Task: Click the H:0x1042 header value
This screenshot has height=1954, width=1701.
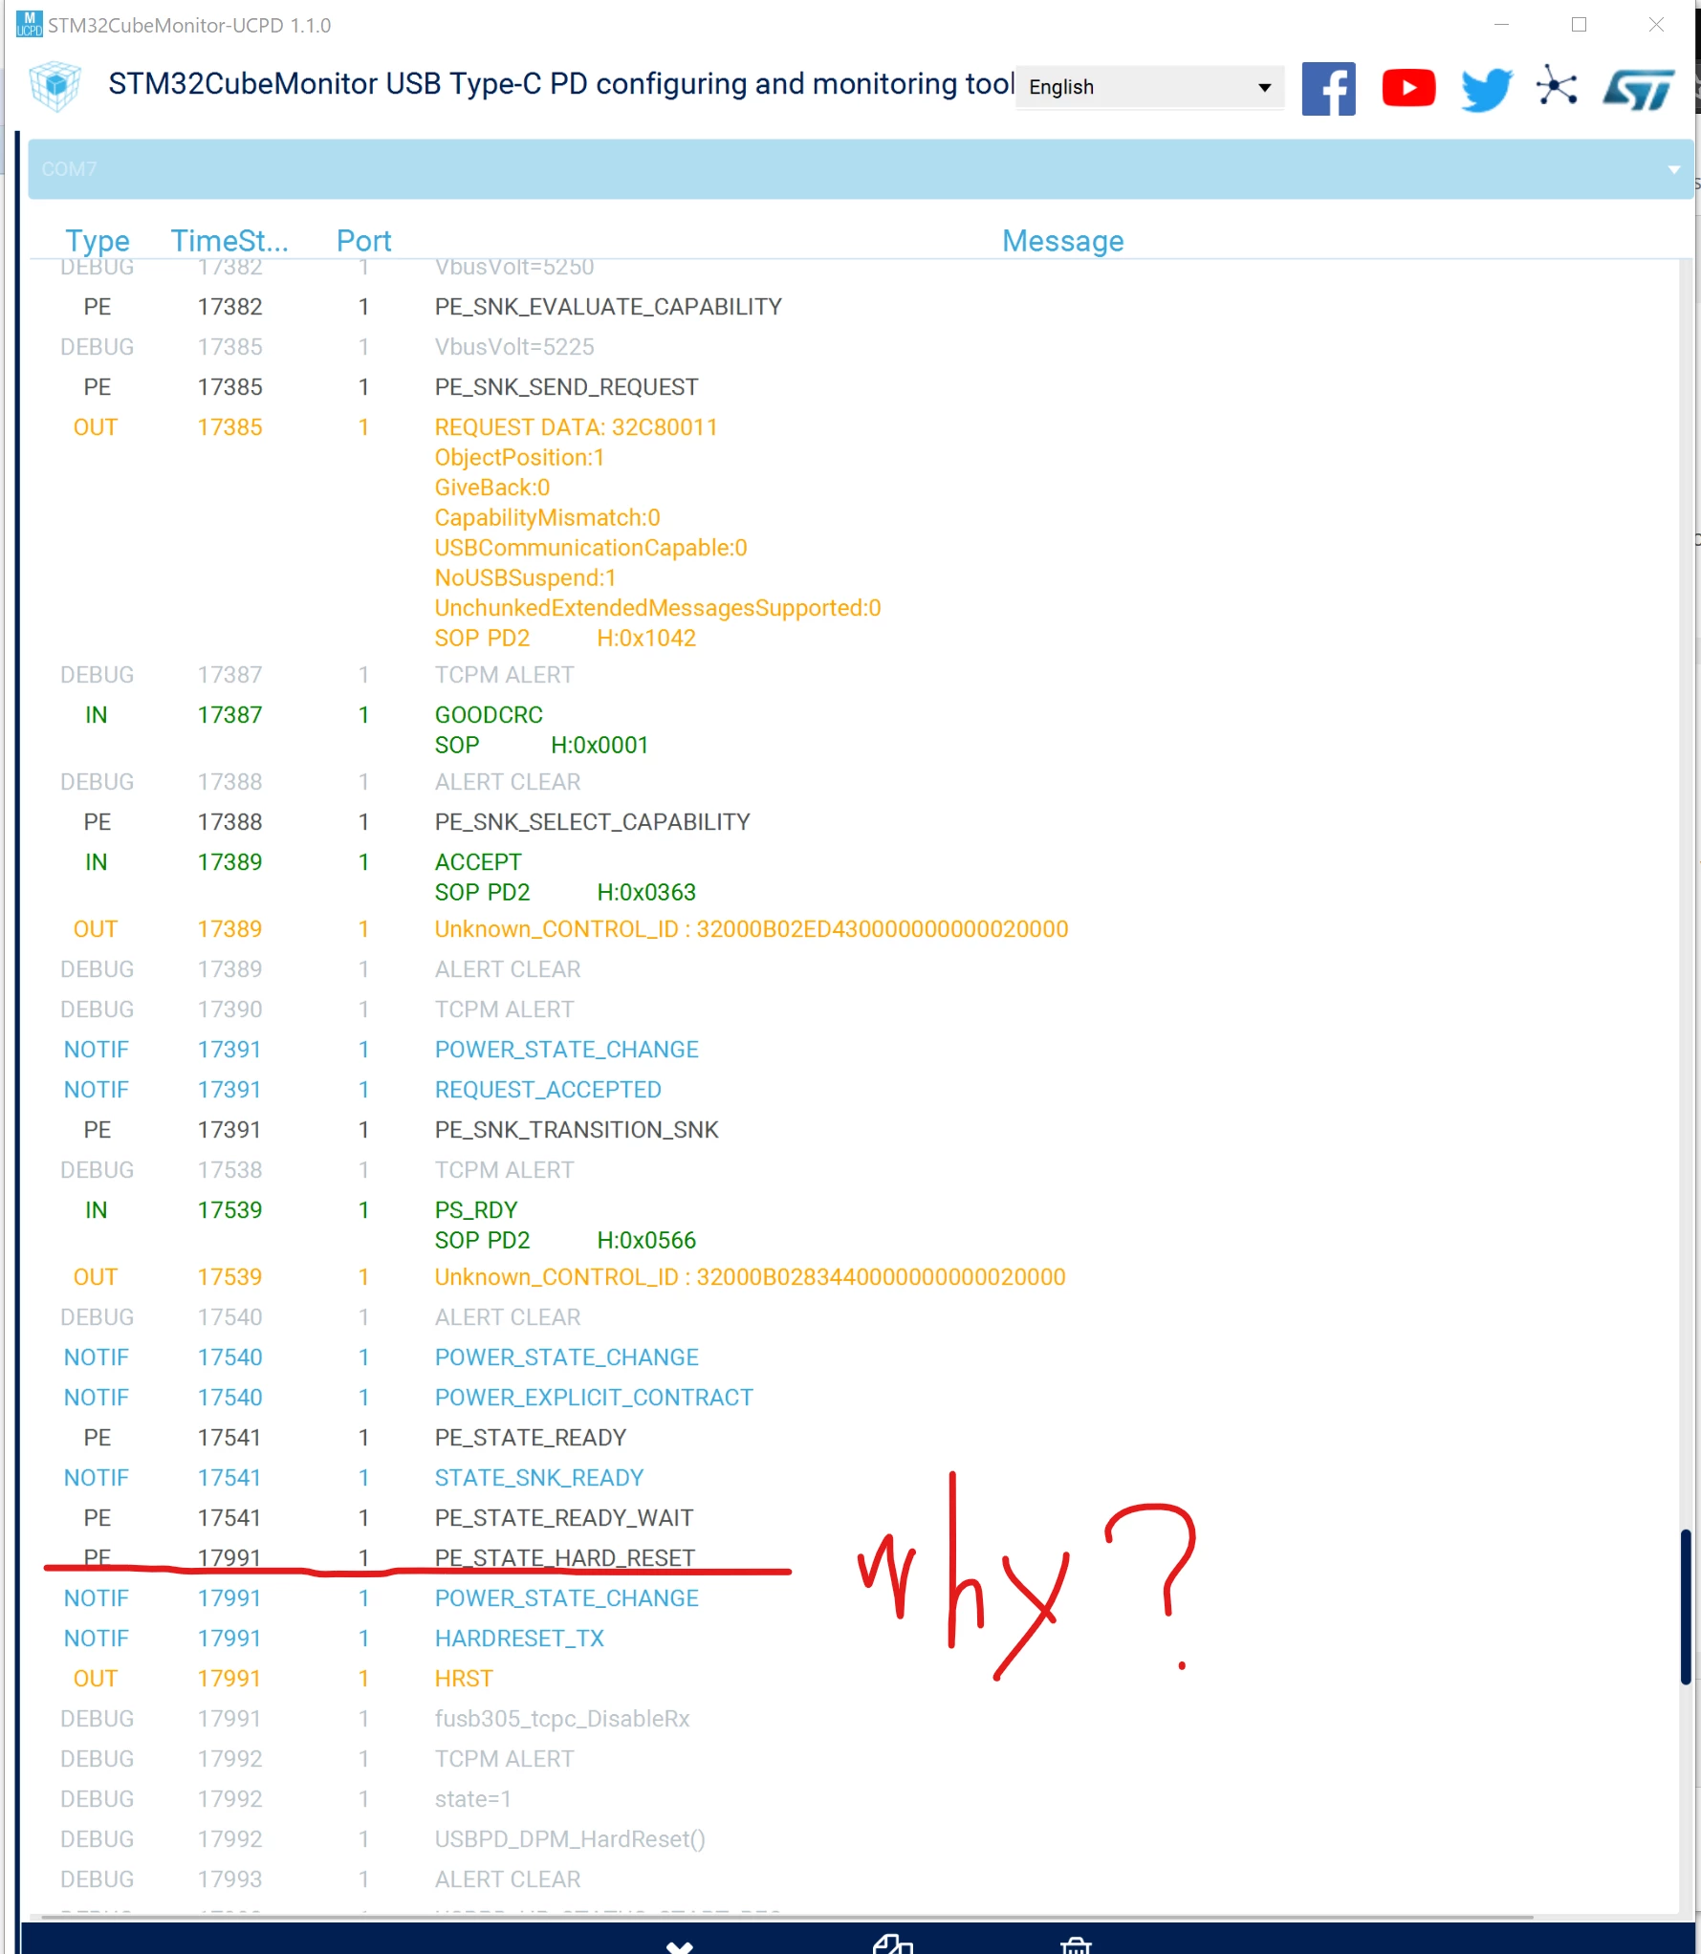Action: (x=646, y=638)
